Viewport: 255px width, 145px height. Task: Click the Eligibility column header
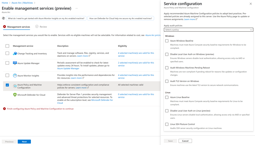[123, 46]
